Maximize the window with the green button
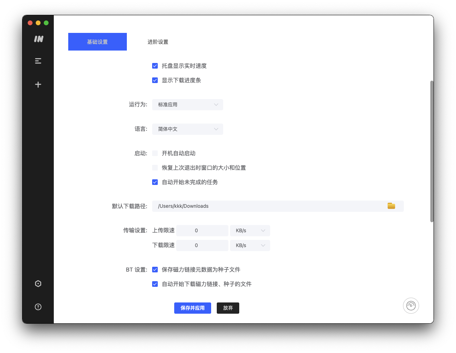456x353 pixels. click(x=46, y=23)
